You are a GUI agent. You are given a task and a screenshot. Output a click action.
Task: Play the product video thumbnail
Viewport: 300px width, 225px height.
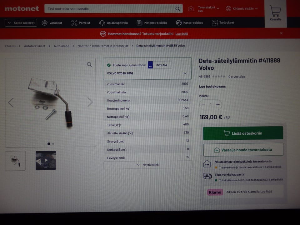(x=46, y=160)
